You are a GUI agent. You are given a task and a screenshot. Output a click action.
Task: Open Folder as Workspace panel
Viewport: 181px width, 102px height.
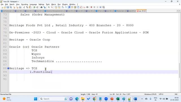pyautogui.click(x=84, y=7)
